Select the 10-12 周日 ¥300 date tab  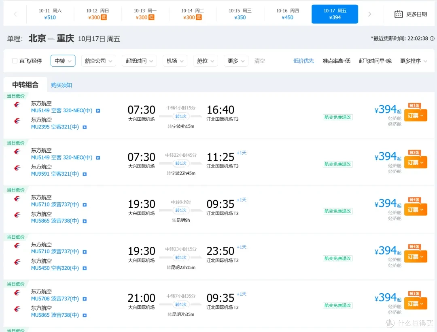98,14
